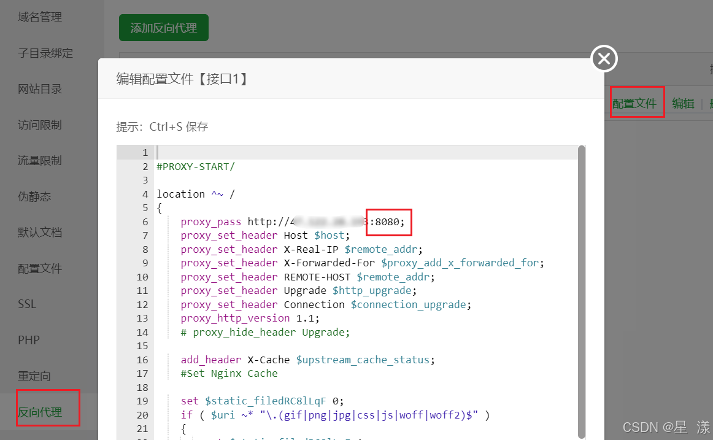Click the 'Upgrade $http_upgrade' line
The height and width of the screenshot is (440, 713).
click(x=299, y=290)
